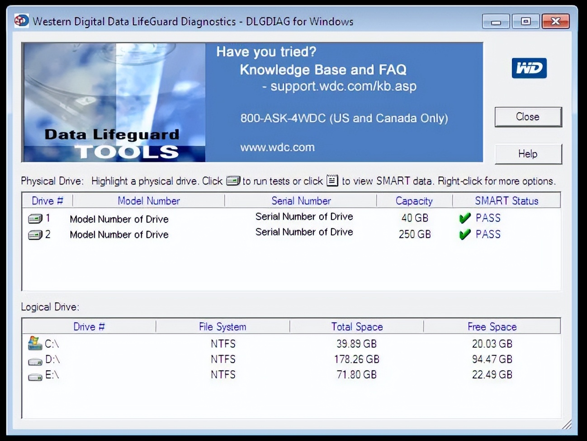Click the Data Lifeguard Tools banner image
Image resolution: width=587 pixels, height=441 pixels.
[113, 102]
